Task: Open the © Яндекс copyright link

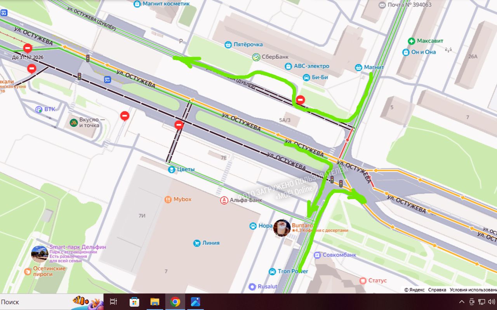Action: click(x=414, y=290)
